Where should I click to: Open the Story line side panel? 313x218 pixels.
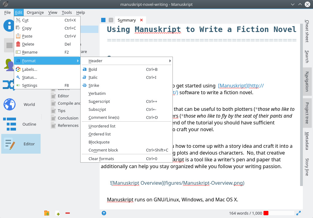click(307, 167)
